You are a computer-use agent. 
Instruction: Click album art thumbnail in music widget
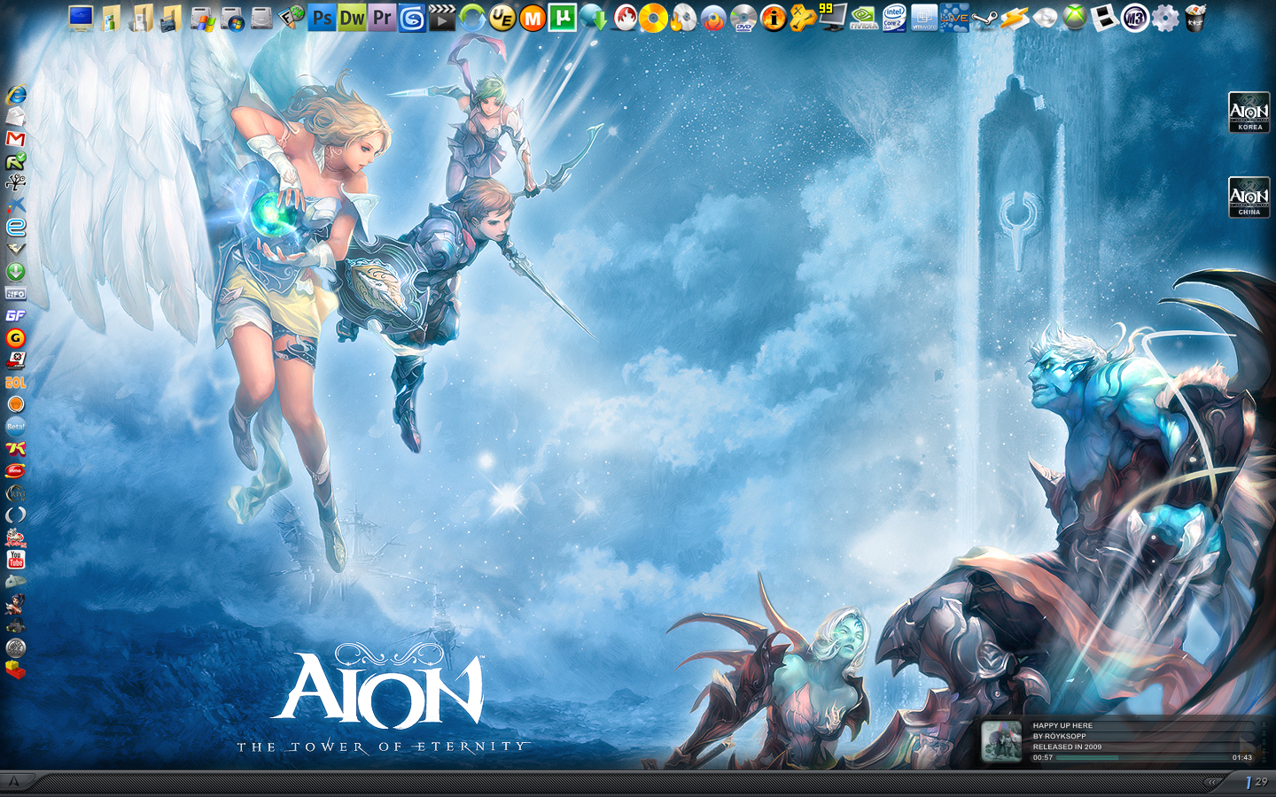pos(1002,741)
